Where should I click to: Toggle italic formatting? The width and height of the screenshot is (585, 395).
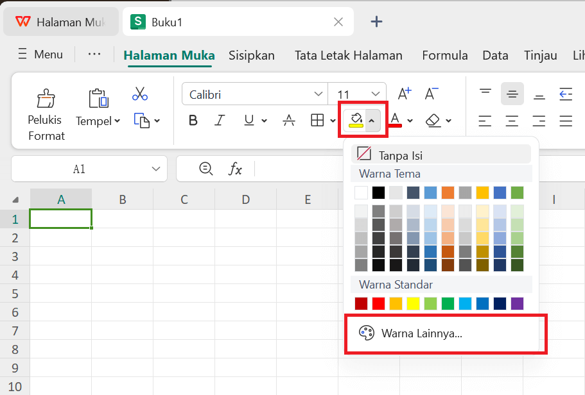219,121
